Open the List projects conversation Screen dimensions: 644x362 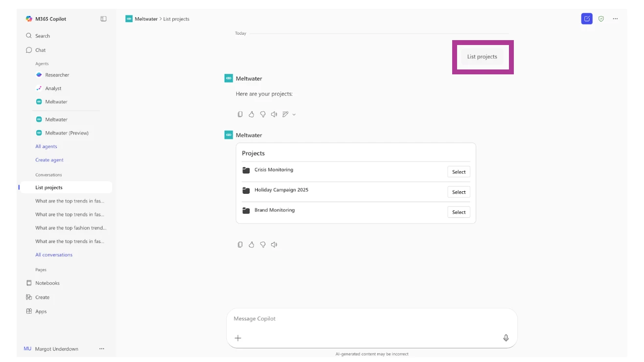[x=66, y=187]
